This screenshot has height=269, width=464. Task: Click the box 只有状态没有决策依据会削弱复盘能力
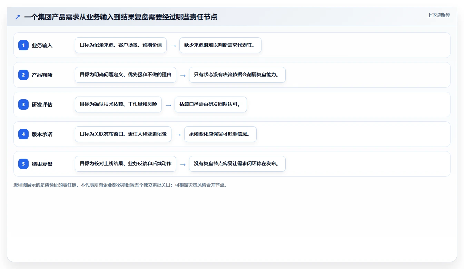tap(237, 75)
